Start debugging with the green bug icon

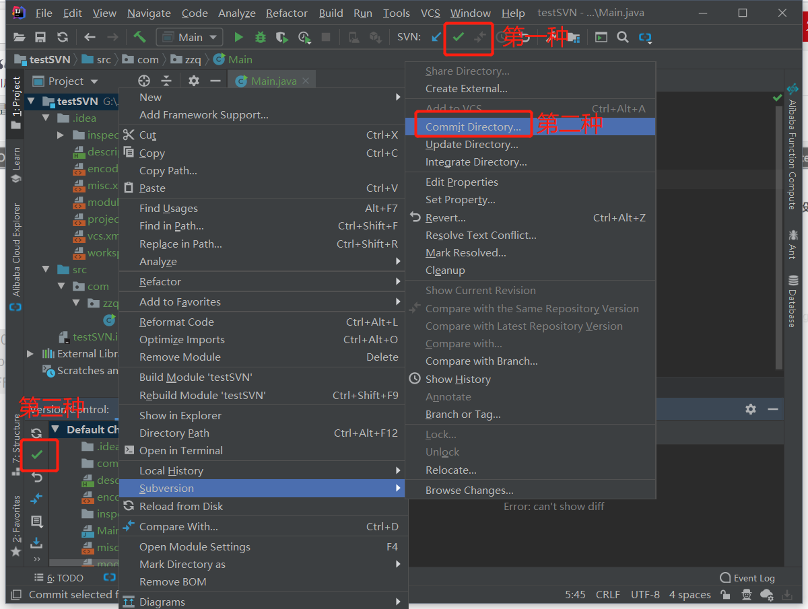click(261, 38)
